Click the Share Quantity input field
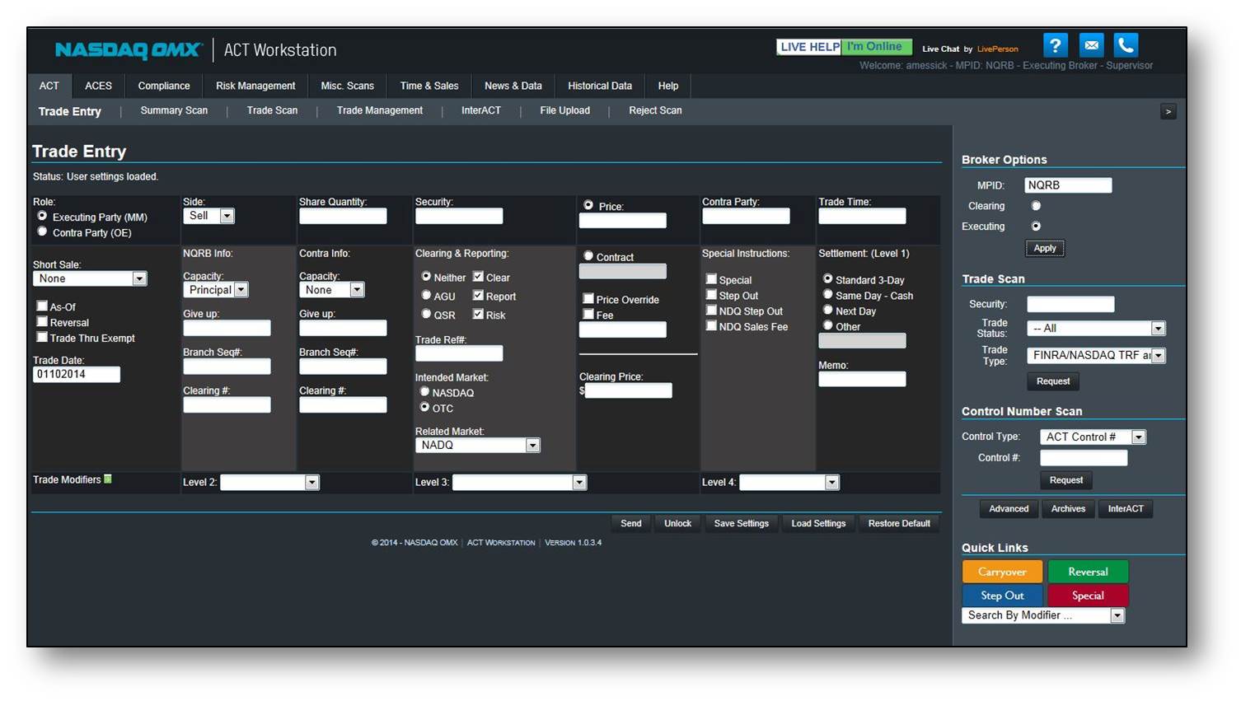 [343, 216]
